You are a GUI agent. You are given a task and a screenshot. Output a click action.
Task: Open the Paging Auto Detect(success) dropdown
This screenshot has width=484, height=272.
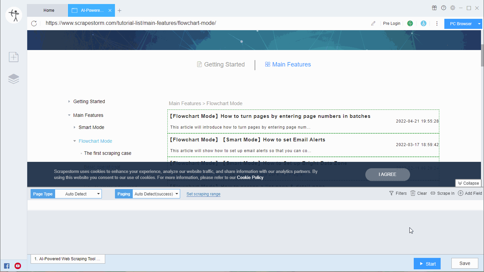coord(156,194)
